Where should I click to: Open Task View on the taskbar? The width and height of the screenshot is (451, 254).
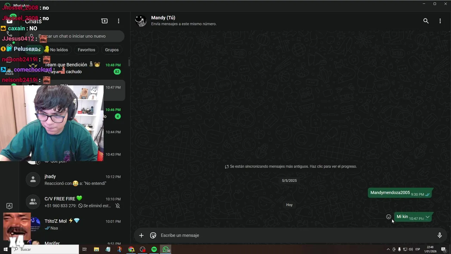tap(85, 249)
